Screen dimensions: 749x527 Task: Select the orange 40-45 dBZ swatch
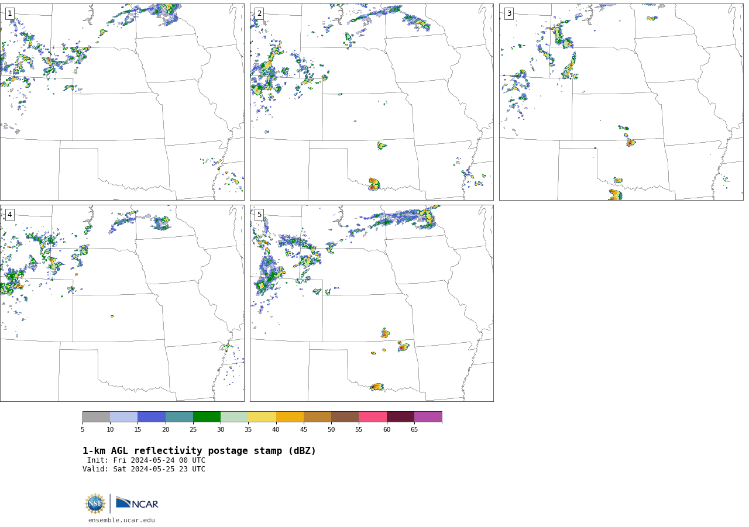tap(290, 416)
